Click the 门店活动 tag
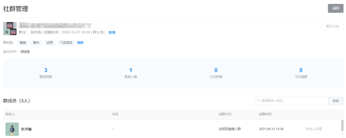This screenshot has width=346, height=138. click(x=66, y=42)
